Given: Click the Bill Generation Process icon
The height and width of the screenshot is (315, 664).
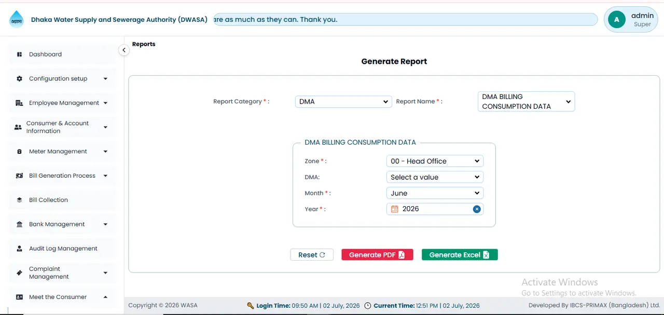Looking at the screenshot, I should tap(19, 176).
